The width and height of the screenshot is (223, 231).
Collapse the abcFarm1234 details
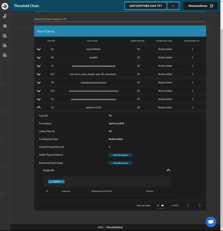(x=39, y=107)
